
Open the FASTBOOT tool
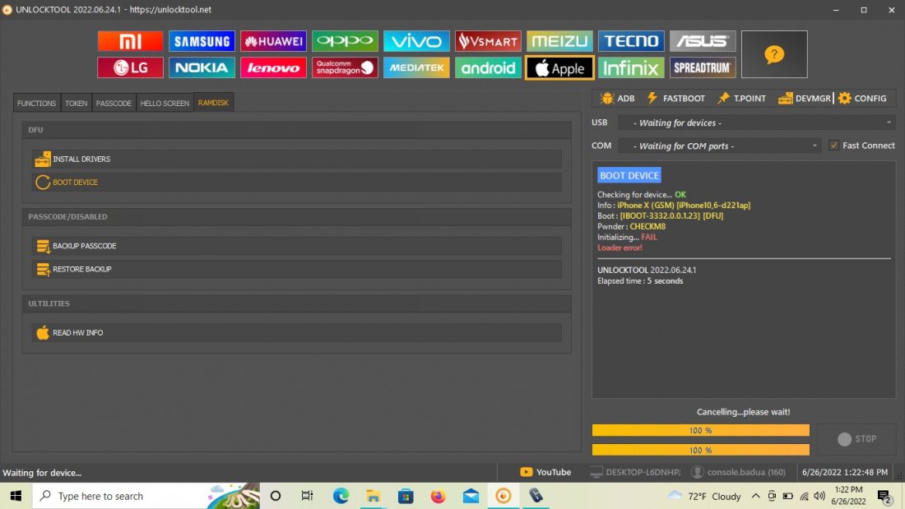[675, 98]
